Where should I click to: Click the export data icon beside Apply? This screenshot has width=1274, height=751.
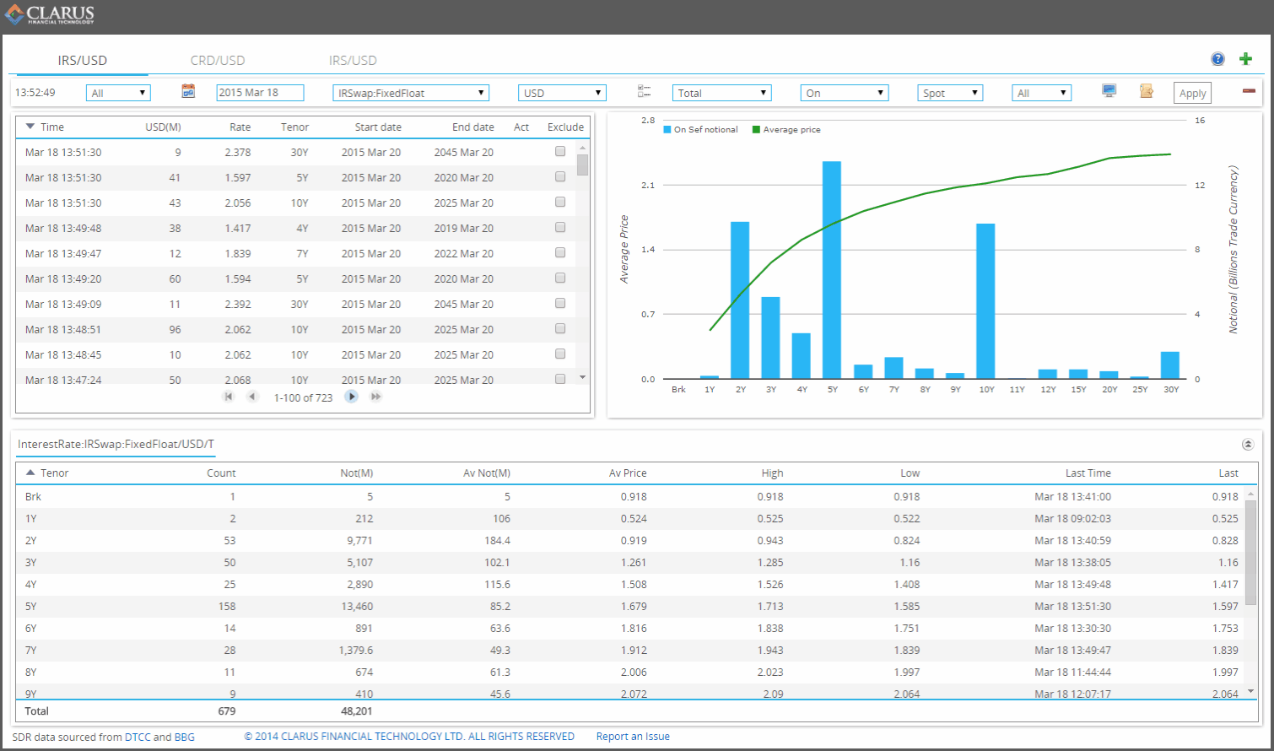point(1146,91)
